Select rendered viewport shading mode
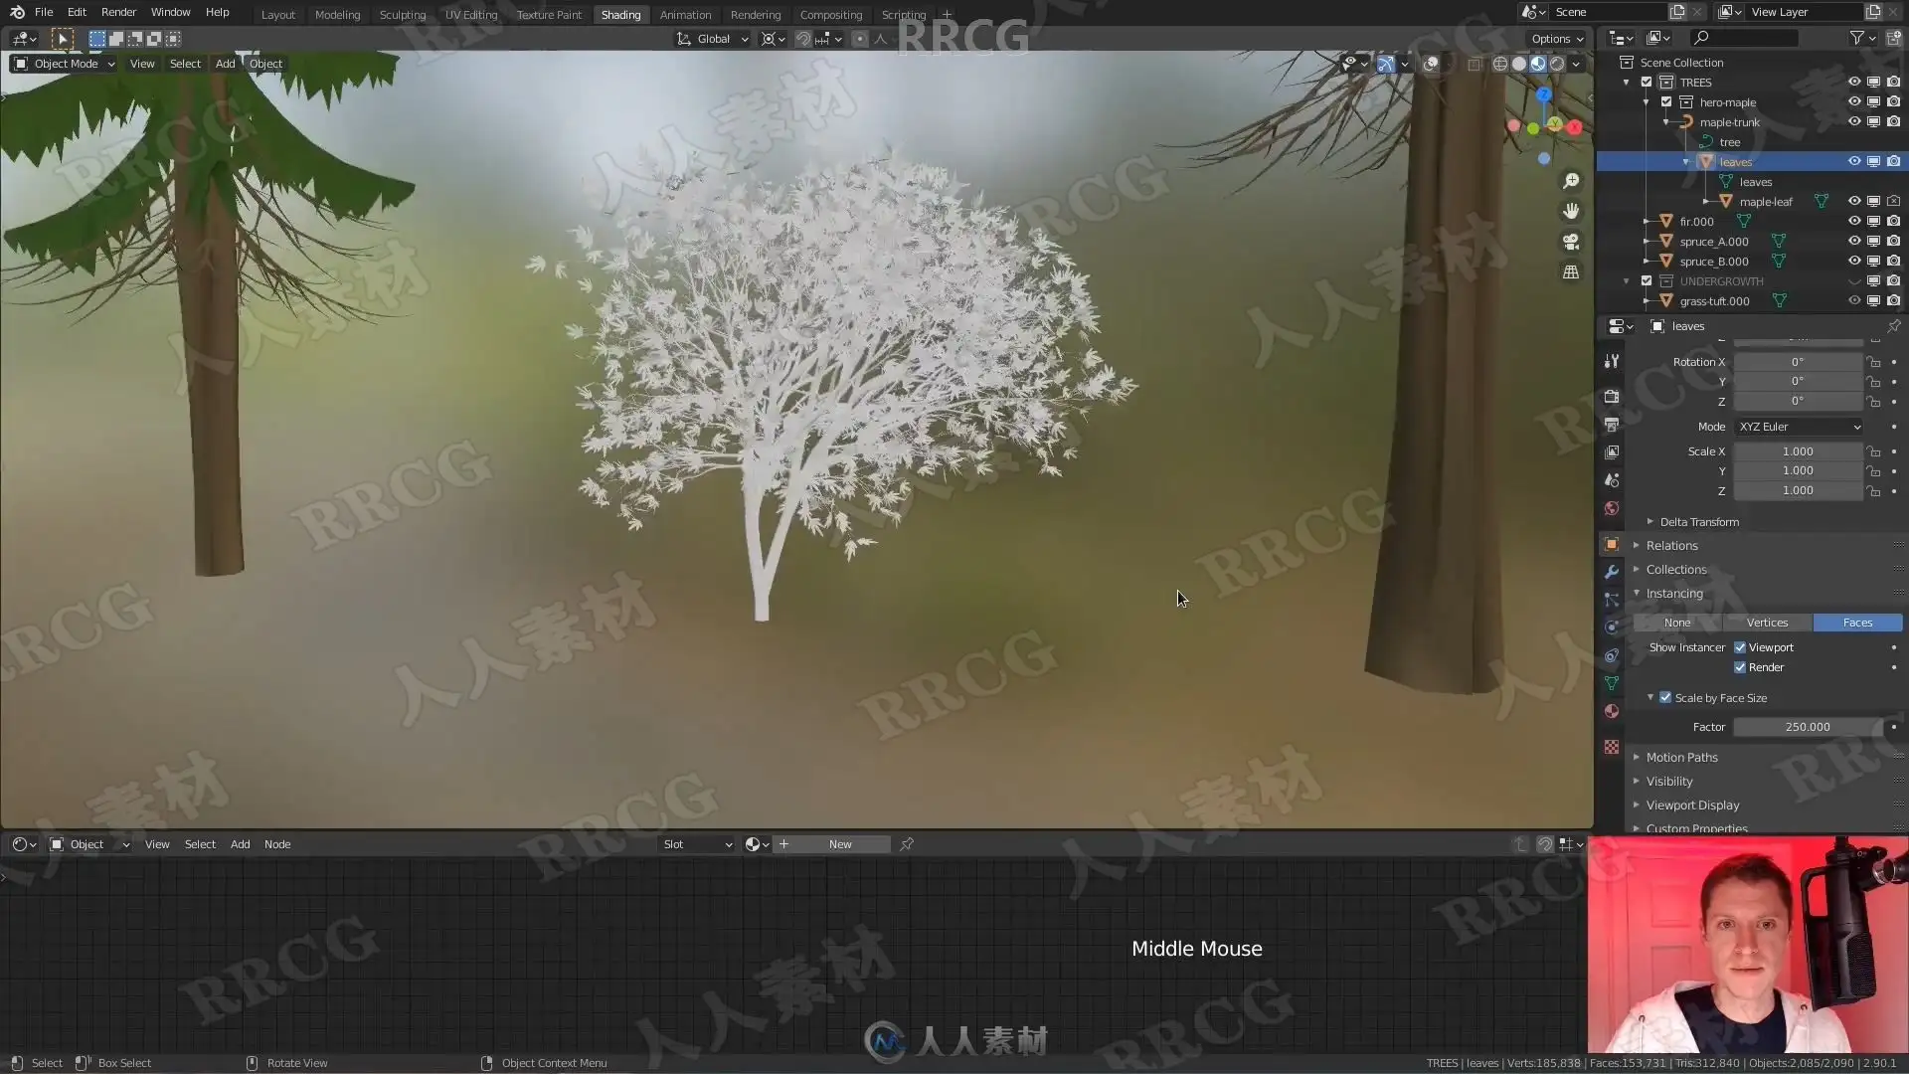This screenshot has width=1909, height=1074. pyautogui.click(x=1557, y=64)
